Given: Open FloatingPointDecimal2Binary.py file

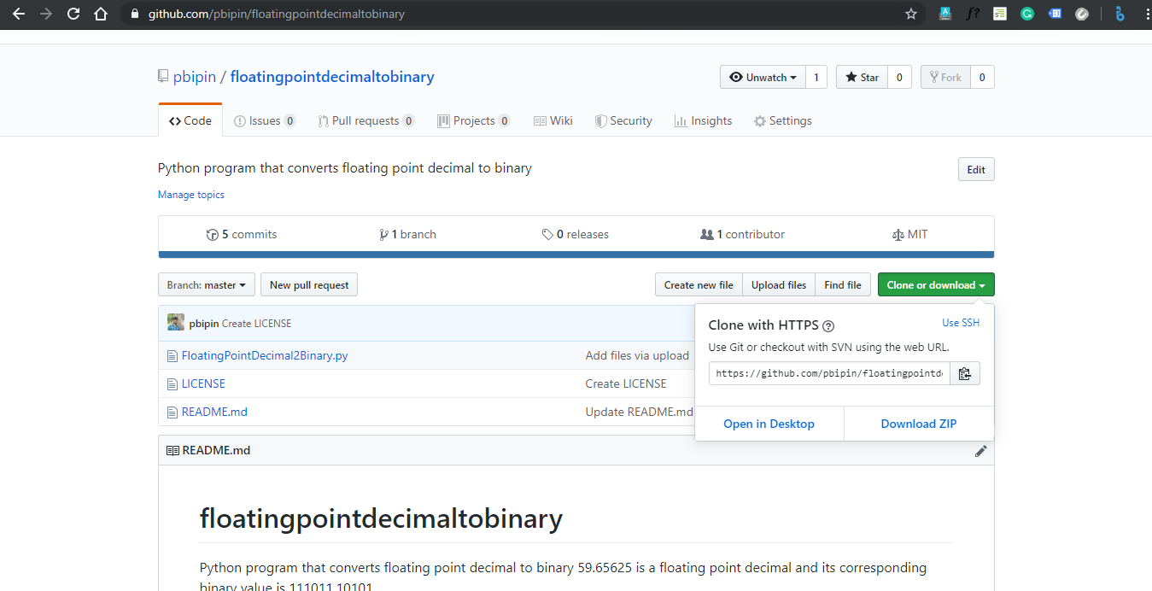Looking at the screenshot, I should (265, 355).
